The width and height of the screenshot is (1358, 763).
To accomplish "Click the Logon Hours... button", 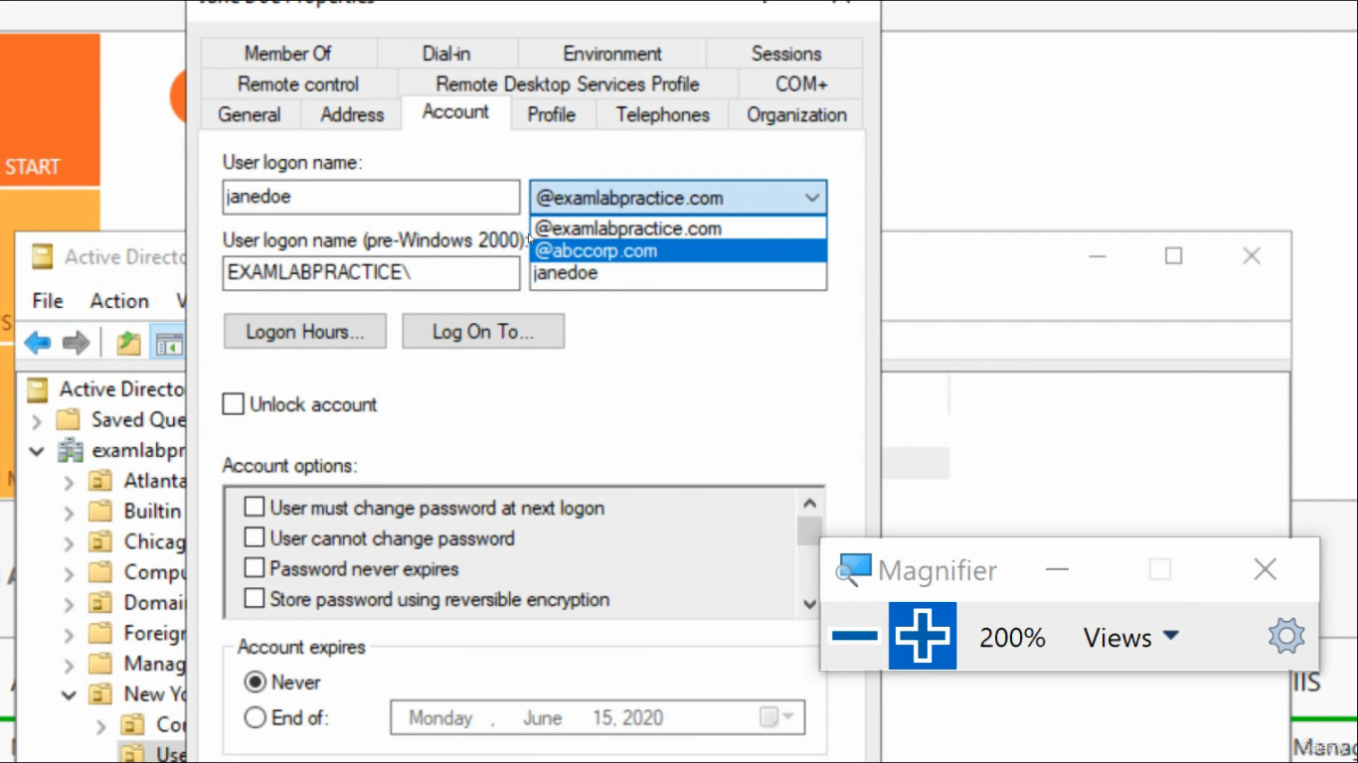I will point(305,332).
